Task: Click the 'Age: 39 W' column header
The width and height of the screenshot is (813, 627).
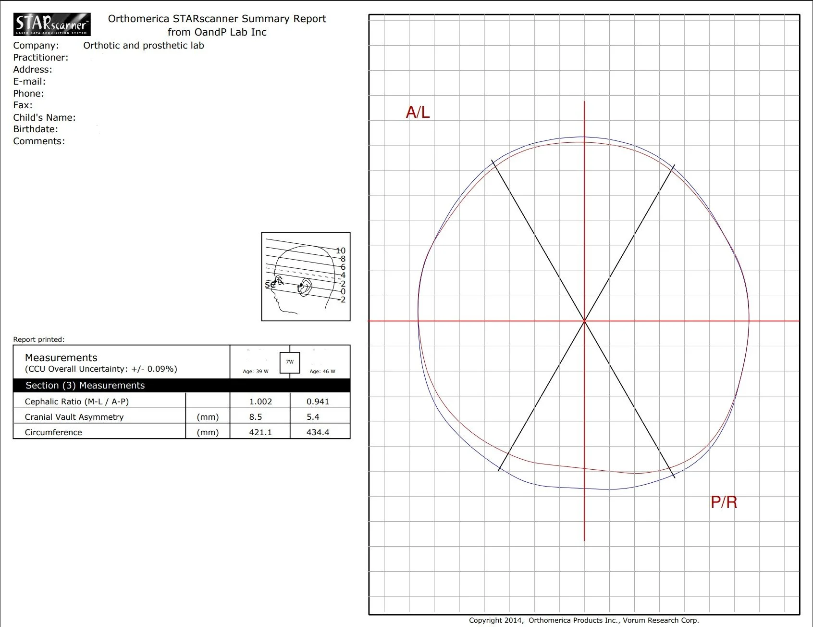Action: coord(256,371)
